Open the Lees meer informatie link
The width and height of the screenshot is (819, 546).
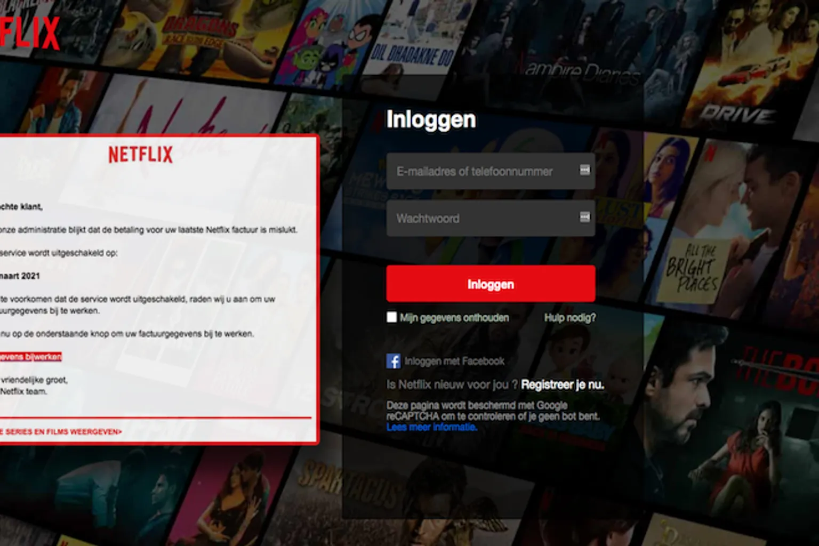pyautogui.click(x=431, y=427)
